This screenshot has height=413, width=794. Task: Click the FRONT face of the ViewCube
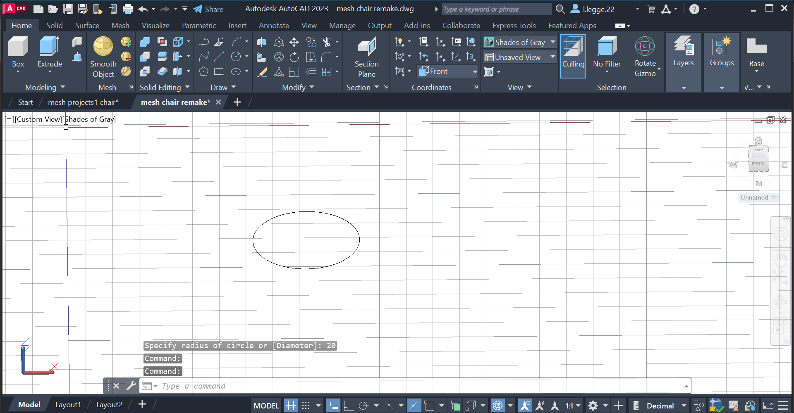pos(759,164)
